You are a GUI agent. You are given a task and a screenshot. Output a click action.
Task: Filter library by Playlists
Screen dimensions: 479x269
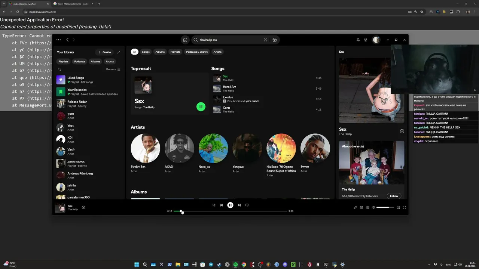pos(63,61)
